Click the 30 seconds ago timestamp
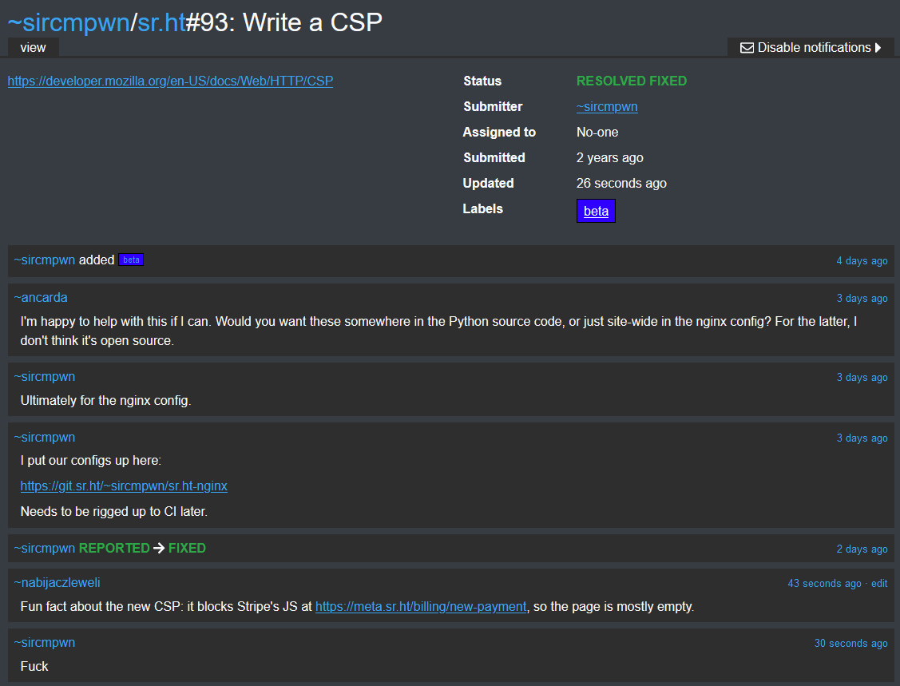The image size is (900, 686). (x=850, y=644)
